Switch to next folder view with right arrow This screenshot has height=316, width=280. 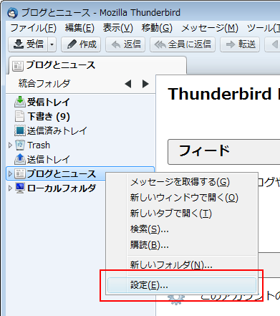[x=145, y=84]
